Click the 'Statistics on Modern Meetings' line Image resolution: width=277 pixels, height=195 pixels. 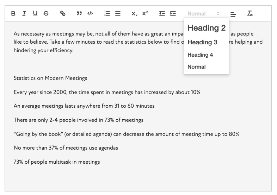pos(50,78)
